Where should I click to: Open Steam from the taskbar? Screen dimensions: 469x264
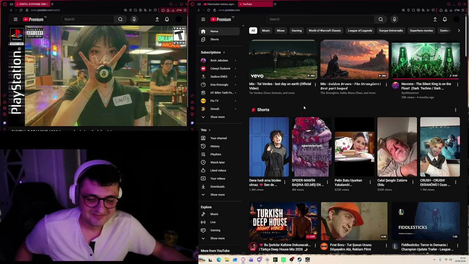(299, 260)
